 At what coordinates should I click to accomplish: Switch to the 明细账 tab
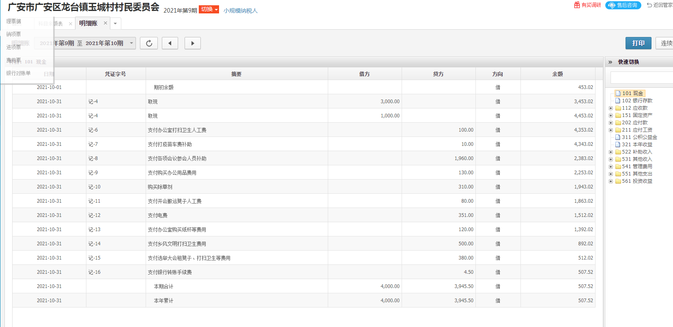(88, 23)
